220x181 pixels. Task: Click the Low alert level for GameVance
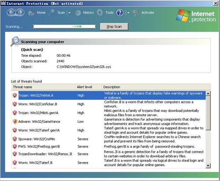click(x=81, y=122)
